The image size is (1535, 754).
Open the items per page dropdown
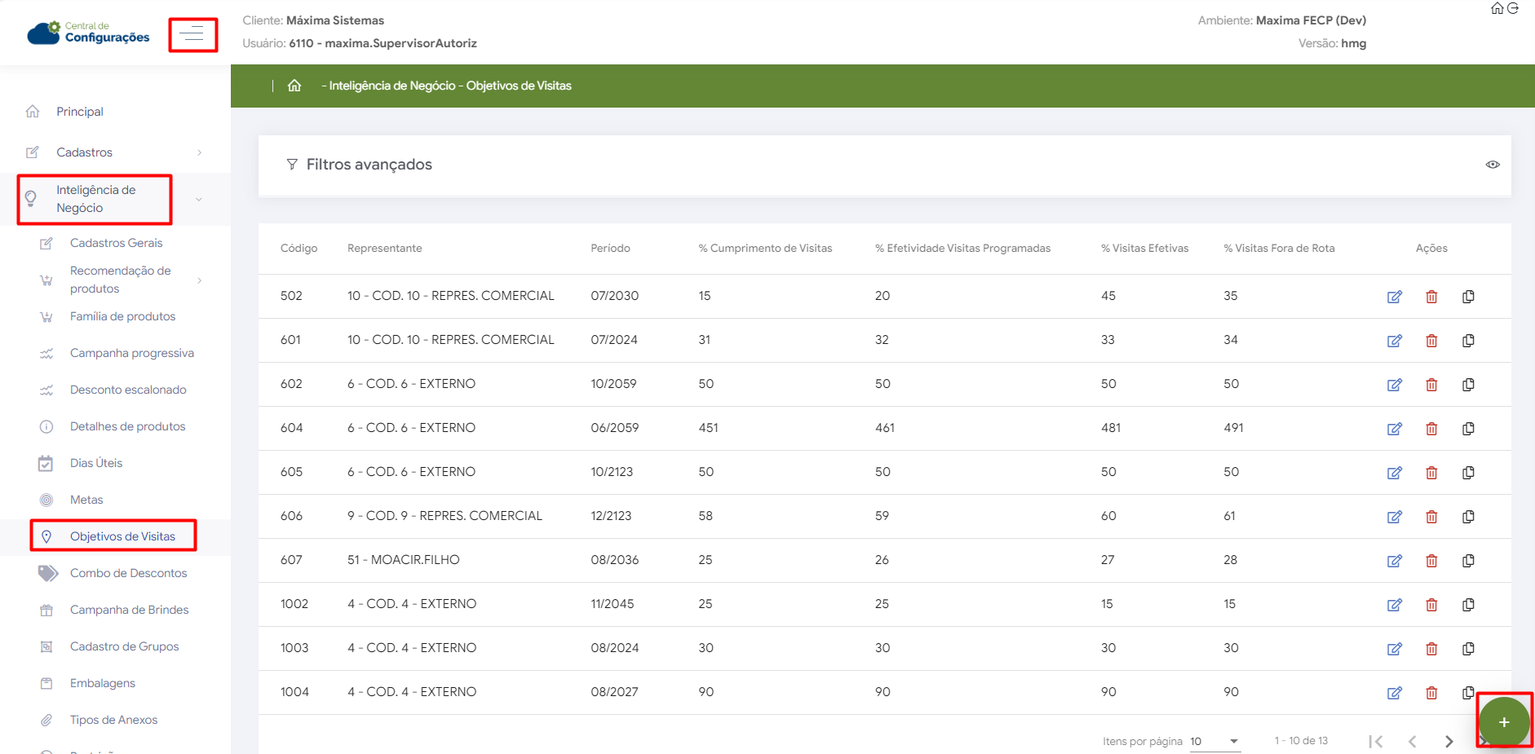click(1214, 741)
